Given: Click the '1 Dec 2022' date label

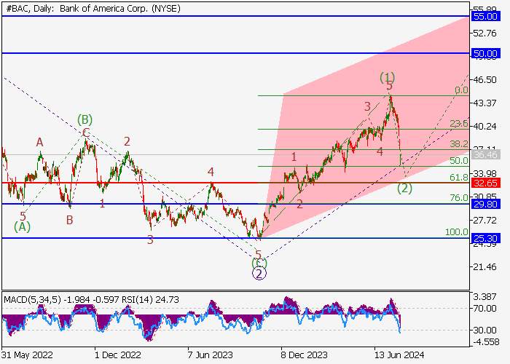Looking at the screenshot, I should pos(117,355).
